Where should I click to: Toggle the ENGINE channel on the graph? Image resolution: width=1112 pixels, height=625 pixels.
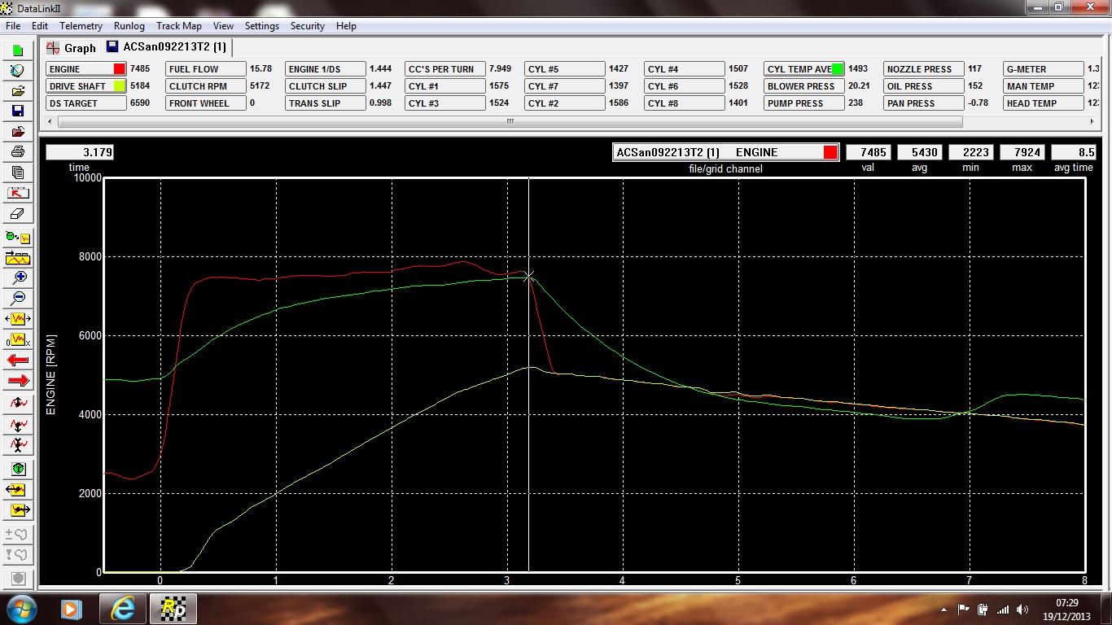click(x=85, y=69)
